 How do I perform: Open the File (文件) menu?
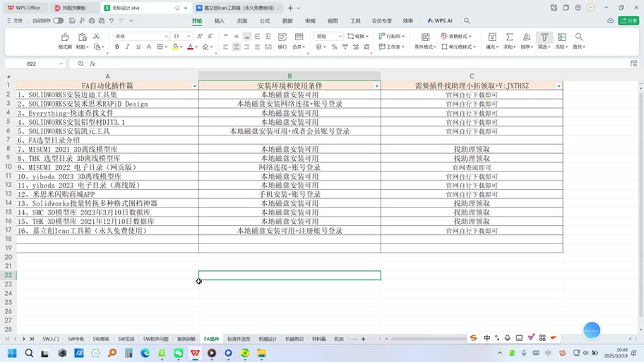(15, 20)
